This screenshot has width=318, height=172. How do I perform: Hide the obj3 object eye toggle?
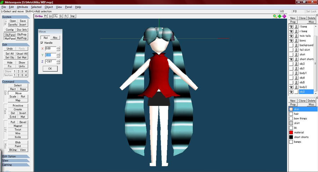click(291, 92)
